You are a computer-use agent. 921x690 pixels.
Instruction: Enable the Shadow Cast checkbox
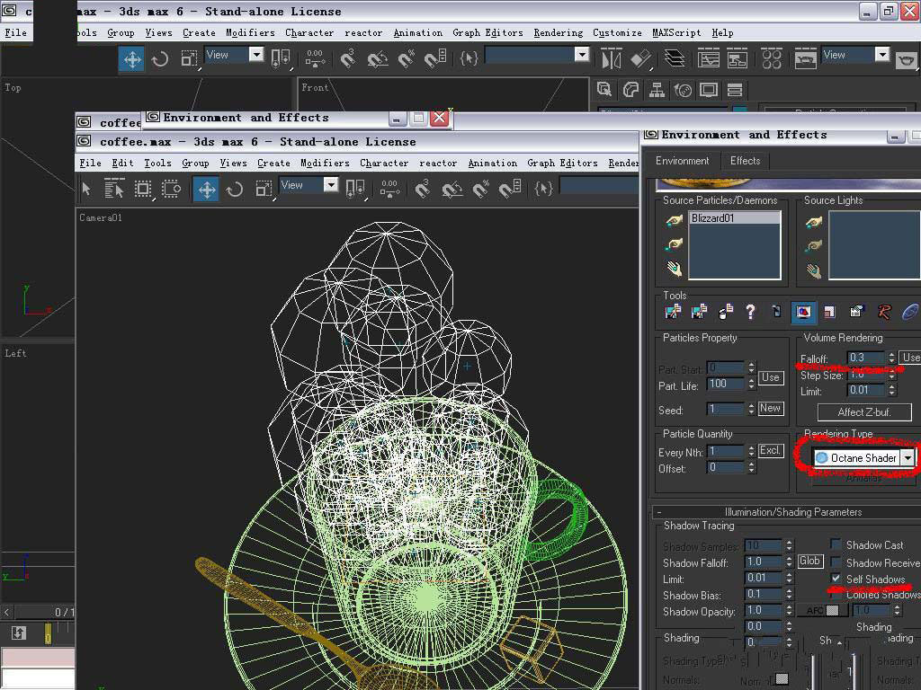point(836,544)
